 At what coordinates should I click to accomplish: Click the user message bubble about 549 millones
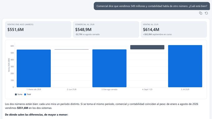click(152, 6)
